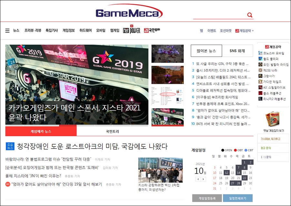This screenshot has height=206, width=291.
Task: Click the 이벤트 link
Action: click(212, 31)
